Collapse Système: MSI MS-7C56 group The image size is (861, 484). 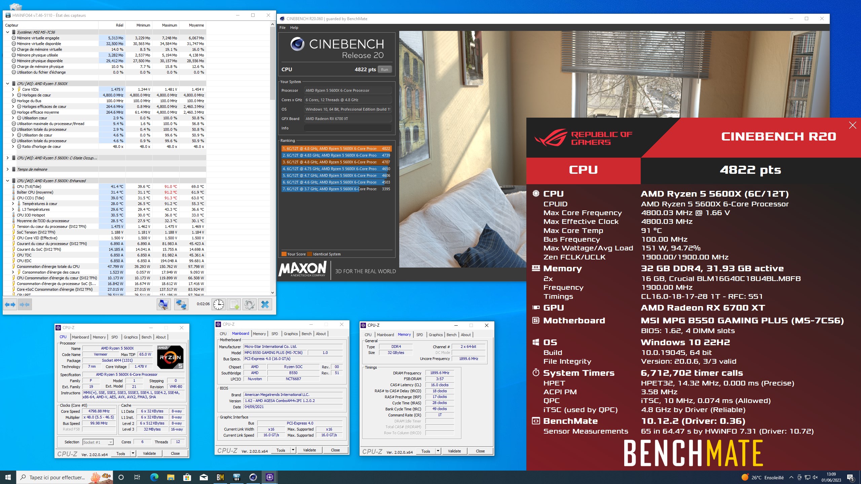click(x=7, y=32)
